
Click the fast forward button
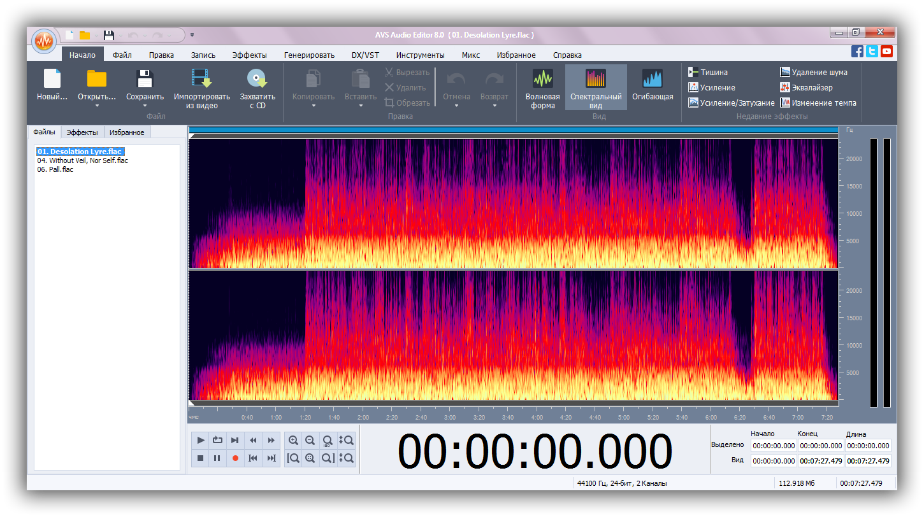tap(271, 440)
